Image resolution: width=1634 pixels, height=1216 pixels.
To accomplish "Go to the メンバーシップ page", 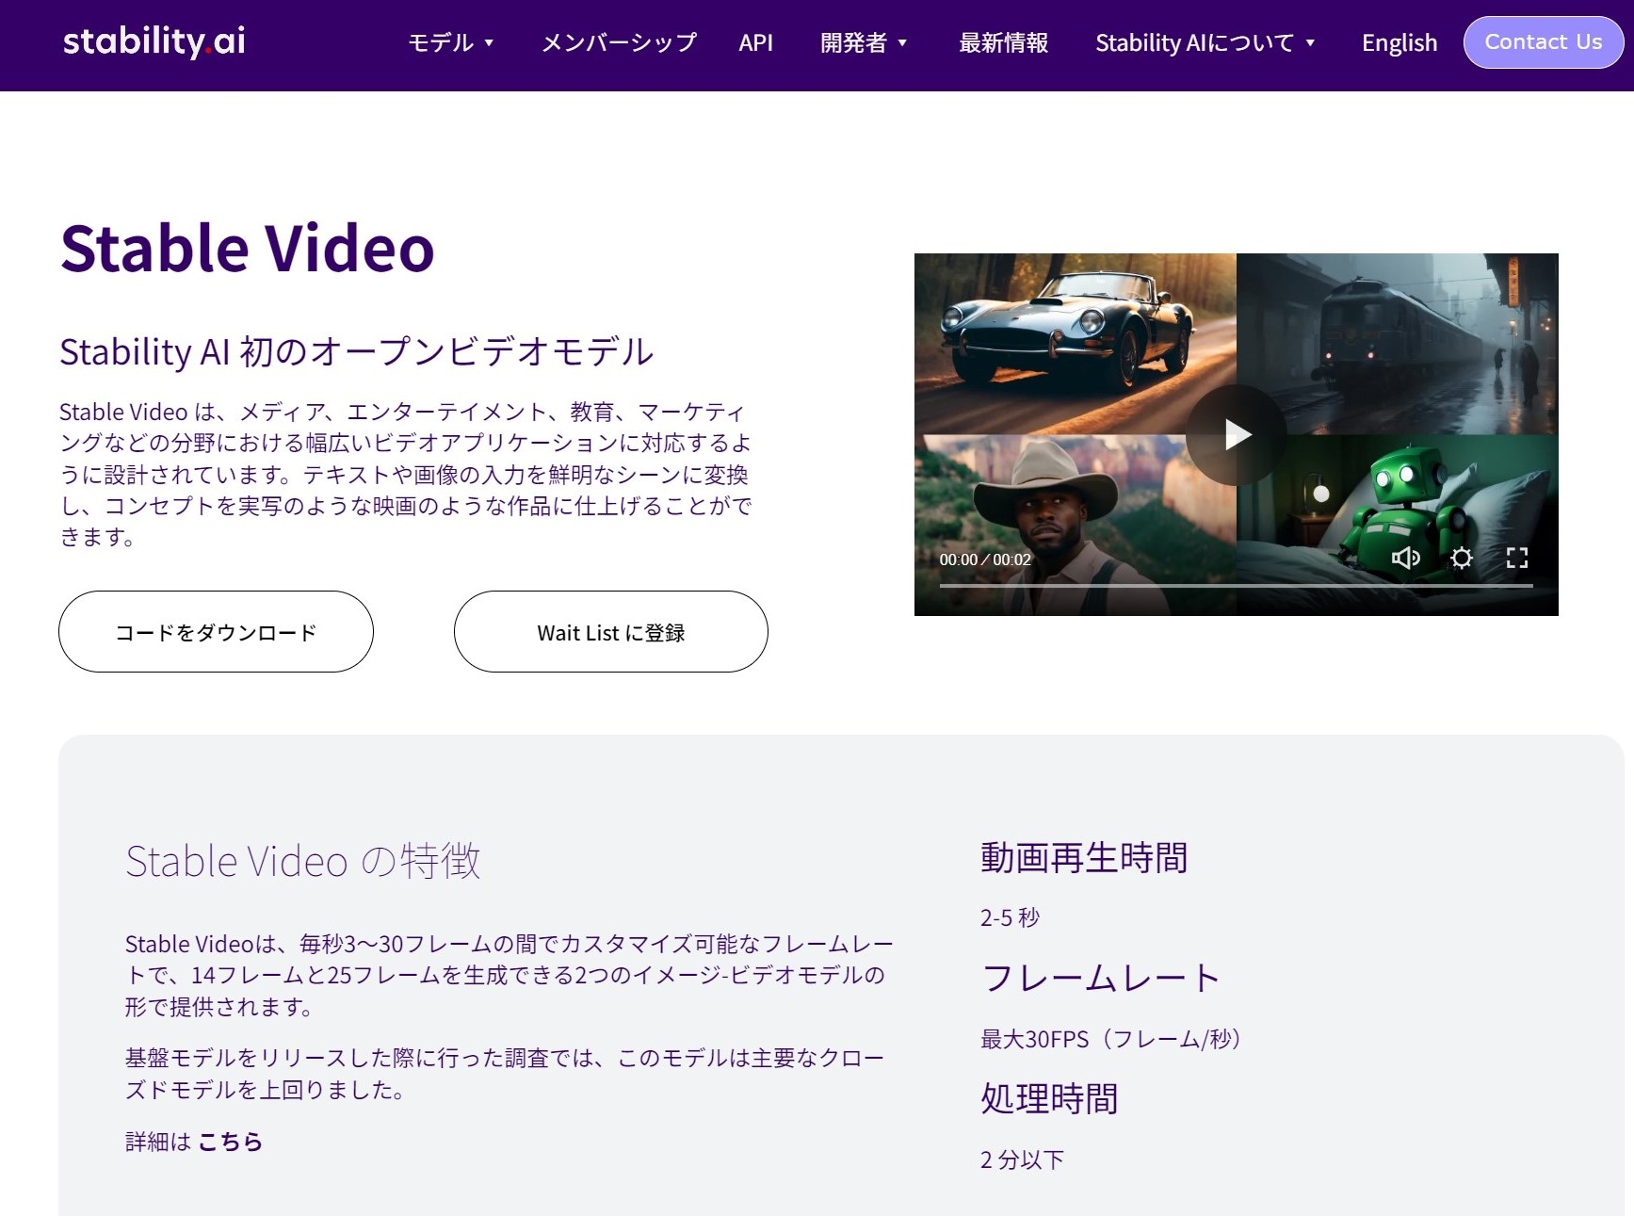I will [x=619, y=43].
